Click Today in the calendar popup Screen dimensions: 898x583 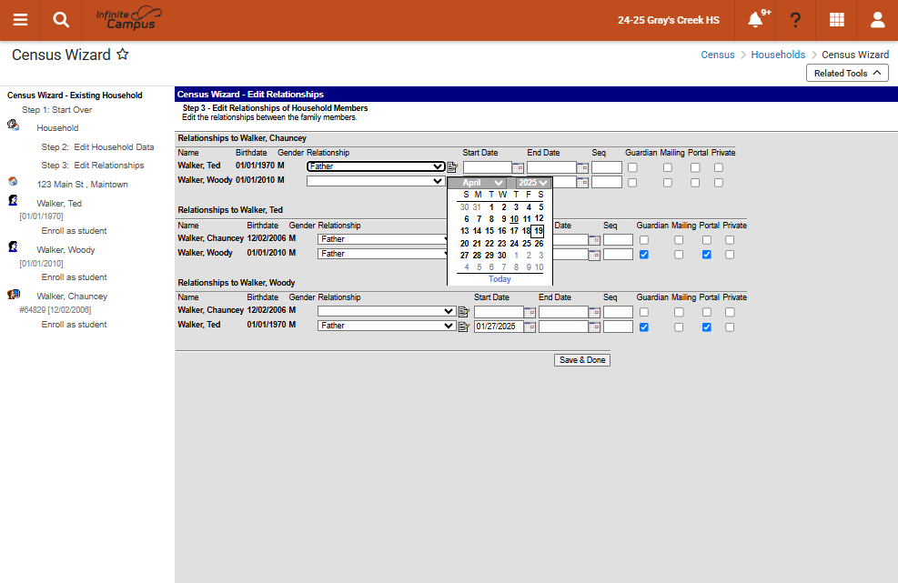point(499,279)
